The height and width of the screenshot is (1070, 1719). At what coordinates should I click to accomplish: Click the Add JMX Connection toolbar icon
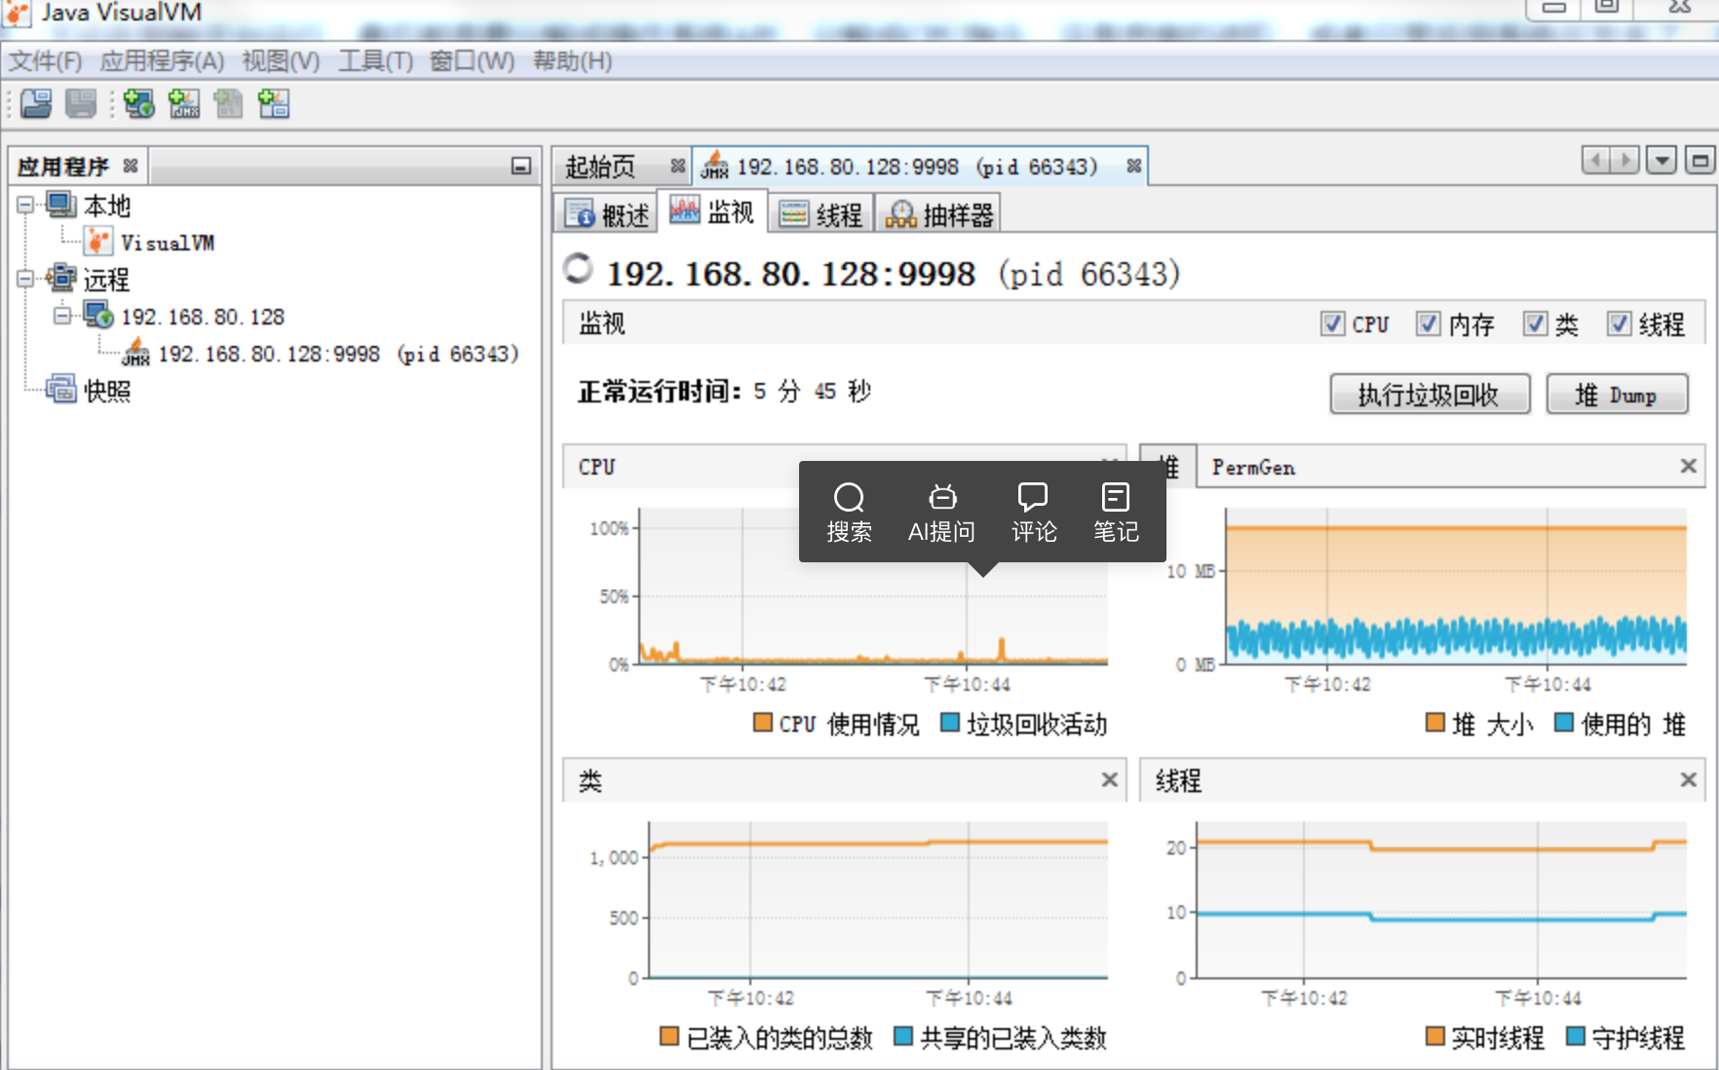[183, 103]
